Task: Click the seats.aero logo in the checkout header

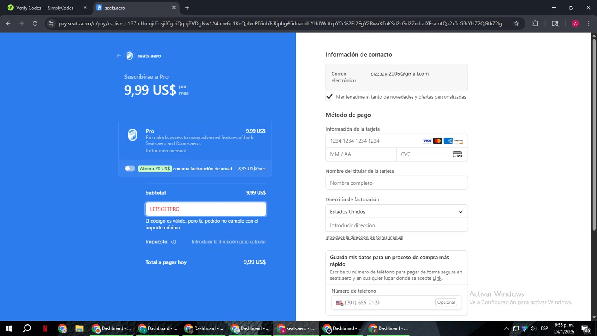Action: (129, 56)
